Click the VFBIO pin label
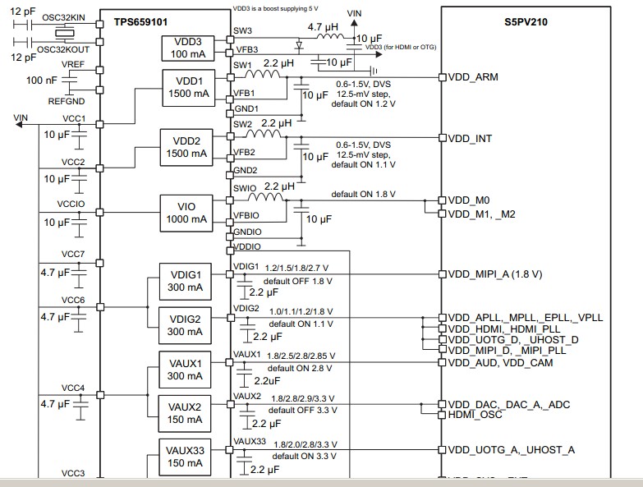The width and height of the screenshot is (643, 487). click(x=246, y=216)
